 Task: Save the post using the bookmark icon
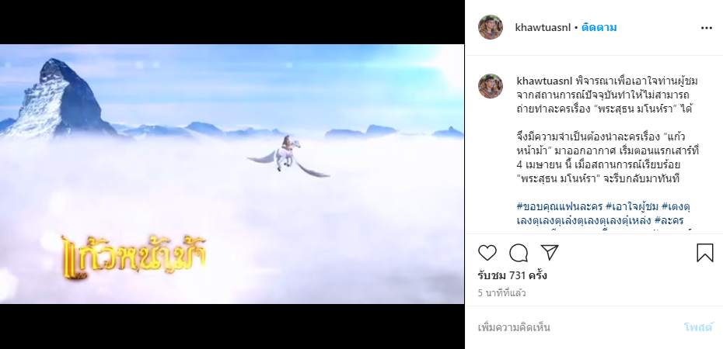pyautogui.click(x=704, y=253)
